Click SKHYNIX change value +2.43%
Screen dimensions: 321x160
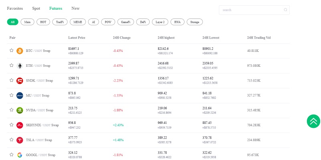(x=118, y=125)
